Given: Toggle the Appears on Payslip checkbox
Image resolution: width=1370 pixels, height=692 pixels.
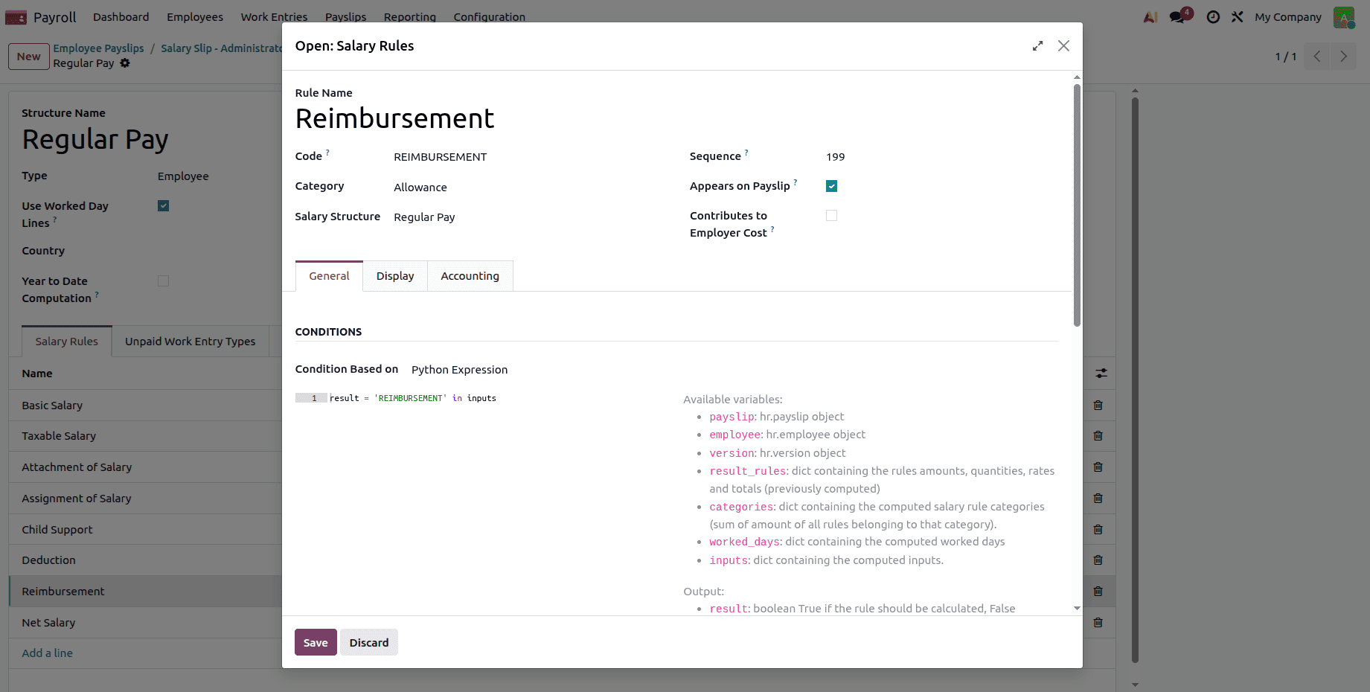Looking at the screenshot, I should pyautogui.click(x=831, y=186).
